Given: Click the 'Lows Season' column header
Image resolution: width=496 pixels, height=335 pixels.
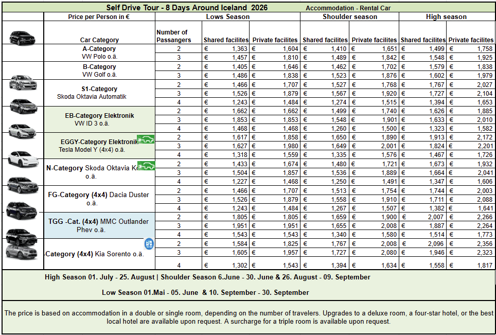Looking at the screenshot, I should 227,16.
